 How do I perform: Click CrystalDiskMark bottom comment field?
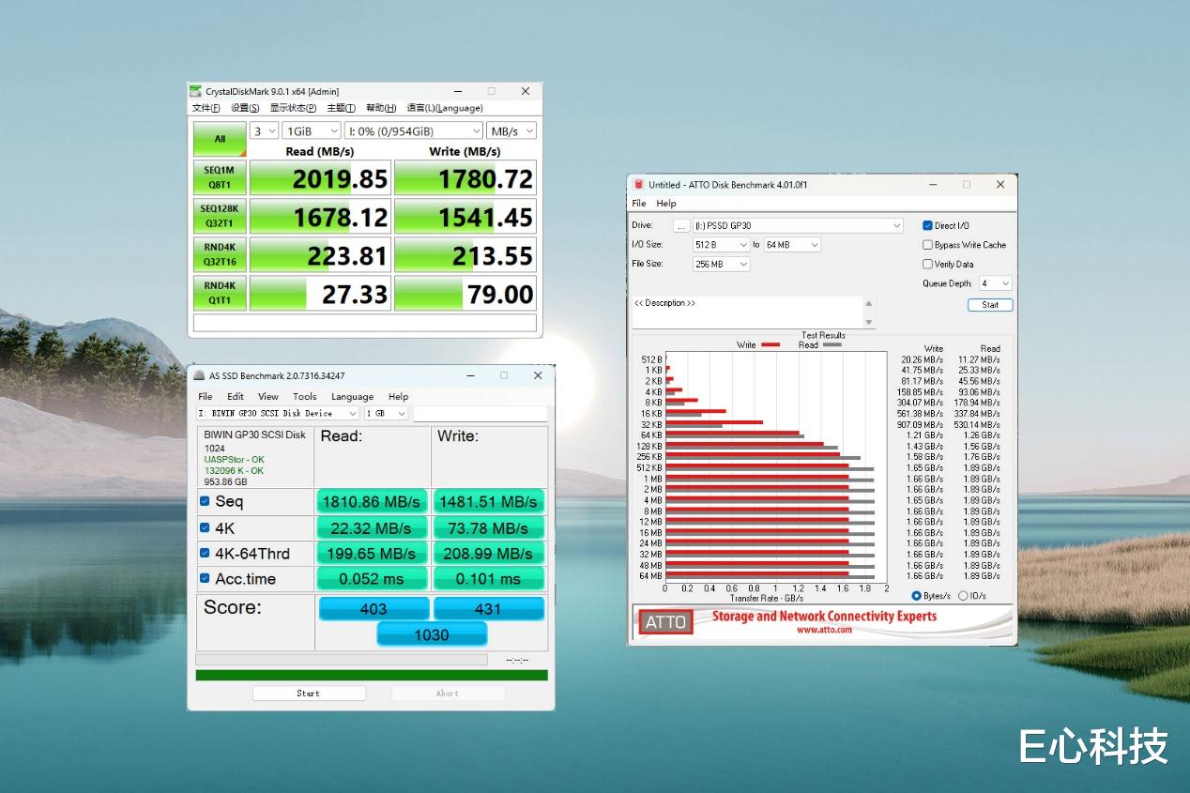pos(365,323)
